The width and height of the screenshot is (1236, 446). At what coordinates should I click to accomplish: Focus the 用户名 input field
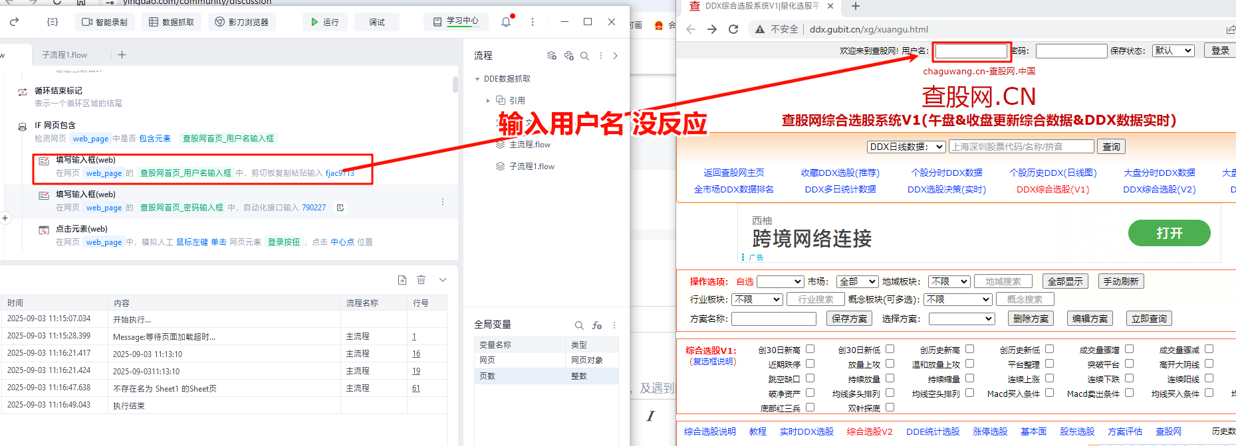tap(971, 51)
